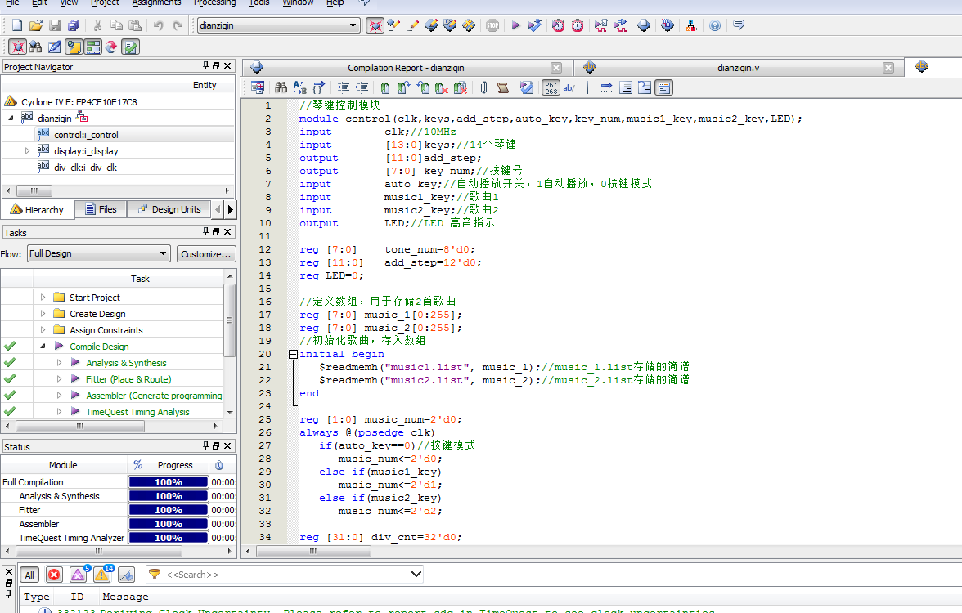Viewport: 962px width, 613px height.
Task: Toggle line numbers display (267/268 icon)
Action: (551, 87)
